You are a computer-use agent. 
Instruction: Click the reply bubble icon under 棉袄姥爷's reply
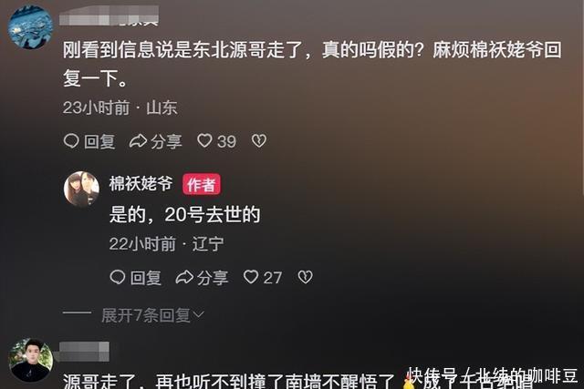point(118,278)
